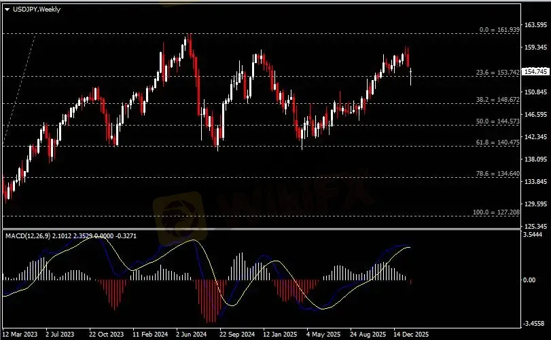
Task: Select the 78.6 = 134.640 Fibonacci level
Action: point(499,174)
